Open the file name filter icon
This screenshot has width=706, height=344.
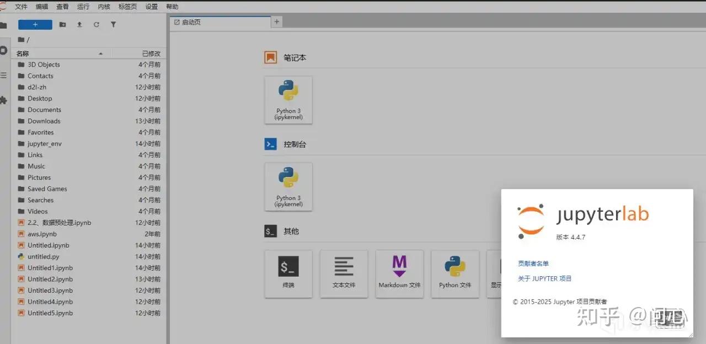click(113, 24)
